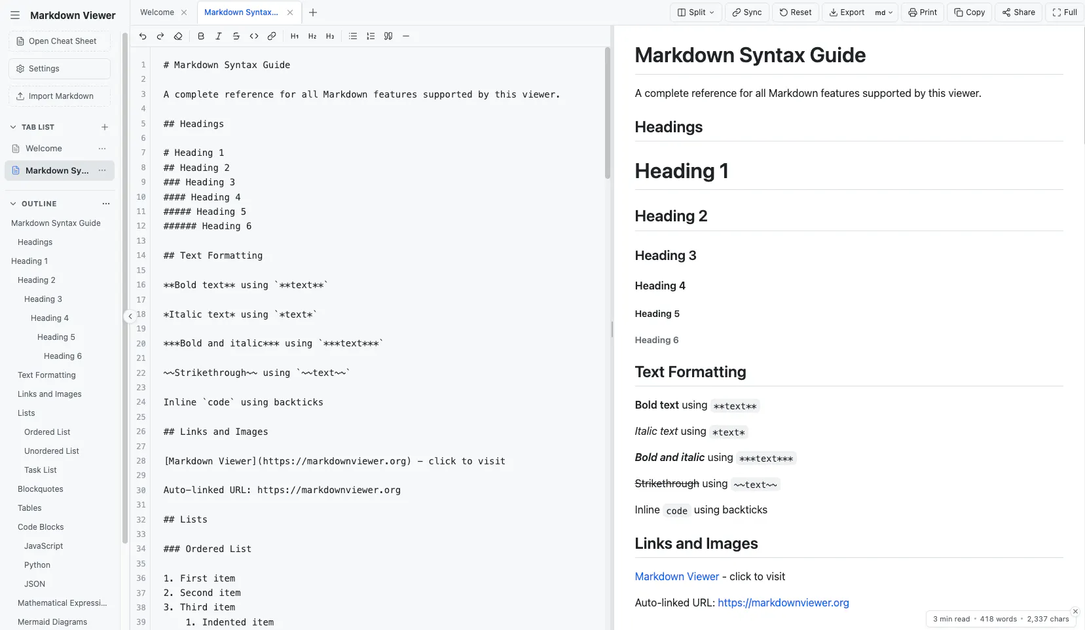1085x630 pixels.
Task: Open Markdown Viewer link in preview
Action: 676,576
